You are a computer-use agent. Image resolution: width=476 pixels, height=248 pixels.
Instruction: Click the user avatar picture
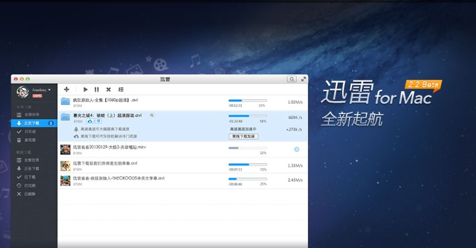tap(23, 92)
